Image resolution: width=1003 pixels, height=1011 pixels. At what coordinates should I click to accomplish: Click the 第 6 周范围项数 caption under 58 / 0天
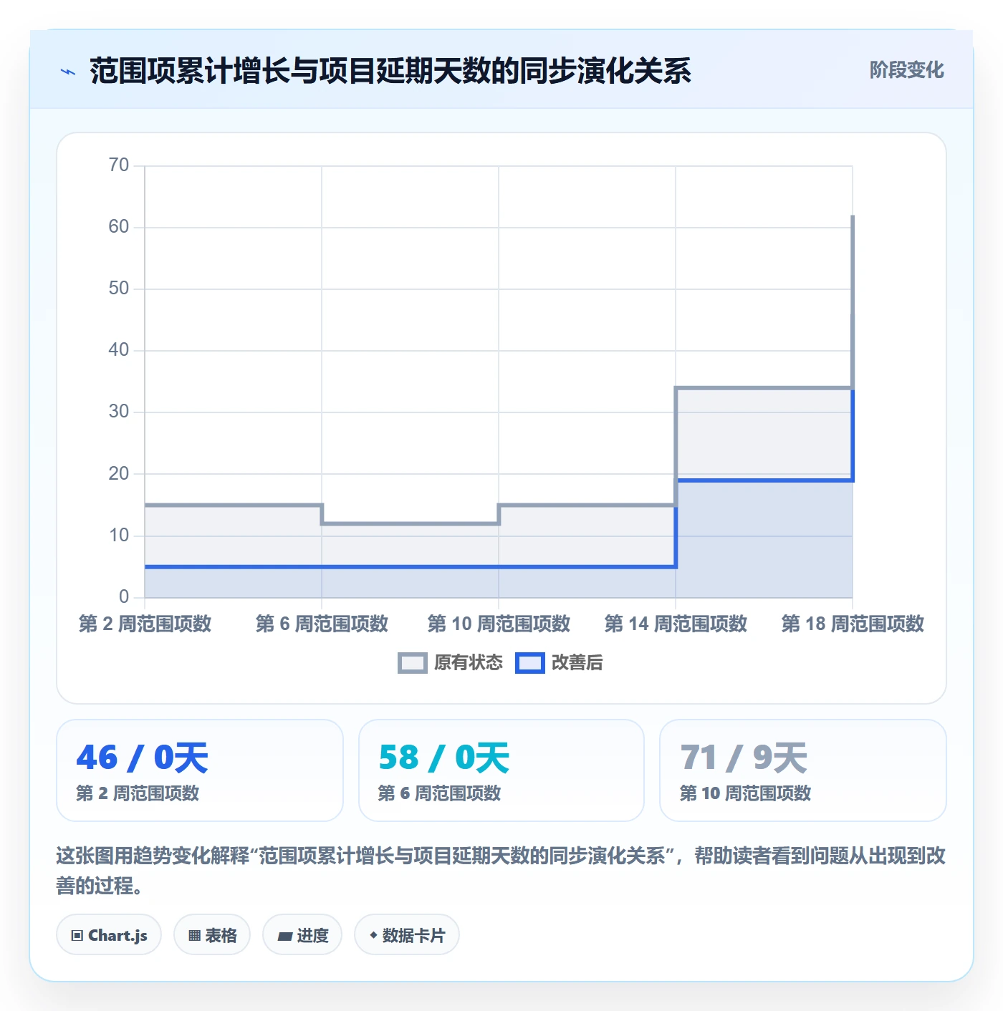pos(439,793)
